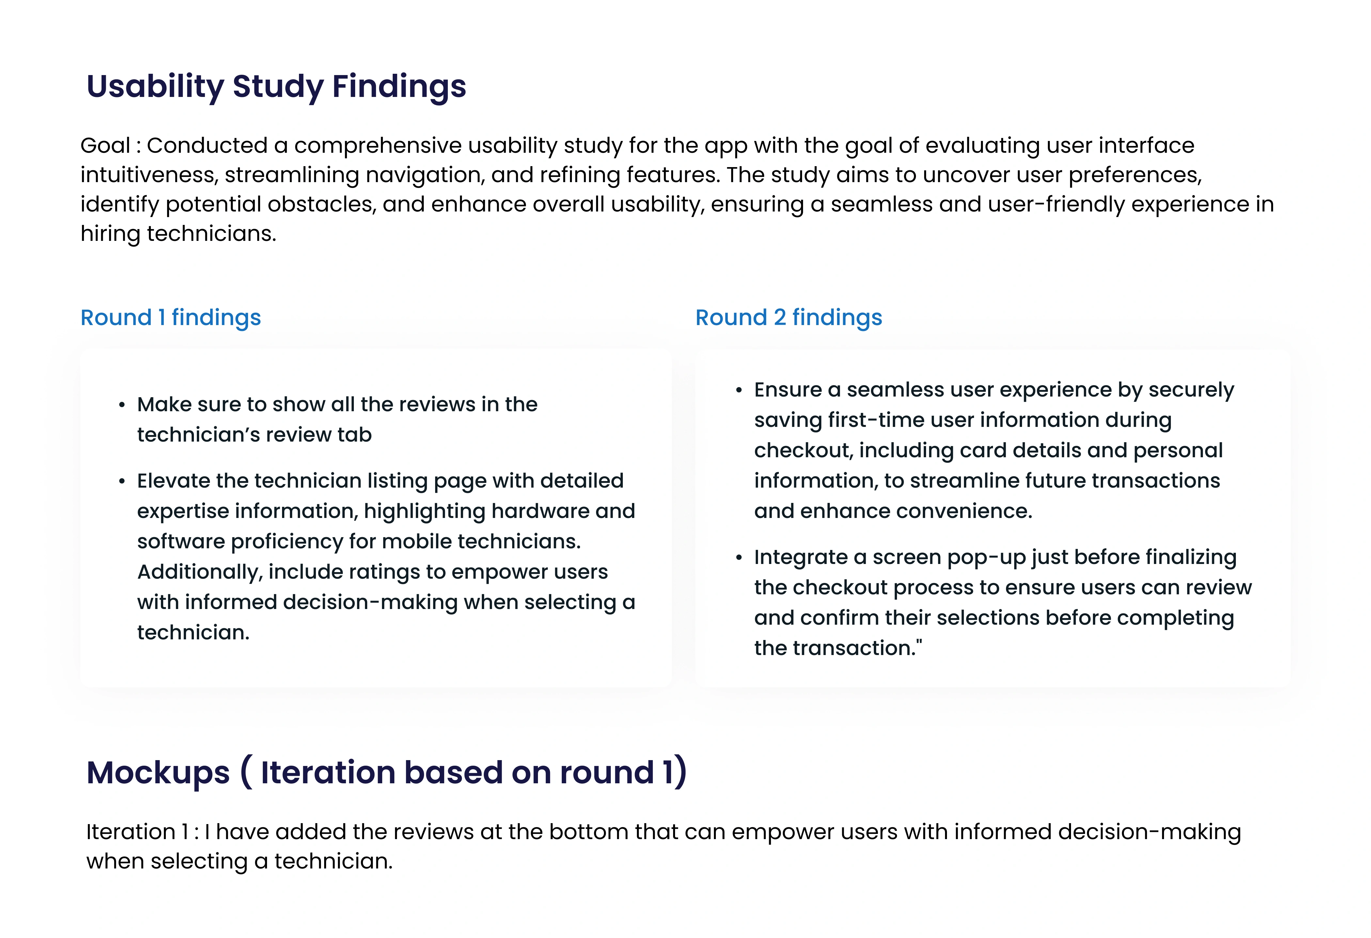Click the line 'saving first-time user information during'
The width and height of the screenshot is (1371, 938).
(963, 420)
